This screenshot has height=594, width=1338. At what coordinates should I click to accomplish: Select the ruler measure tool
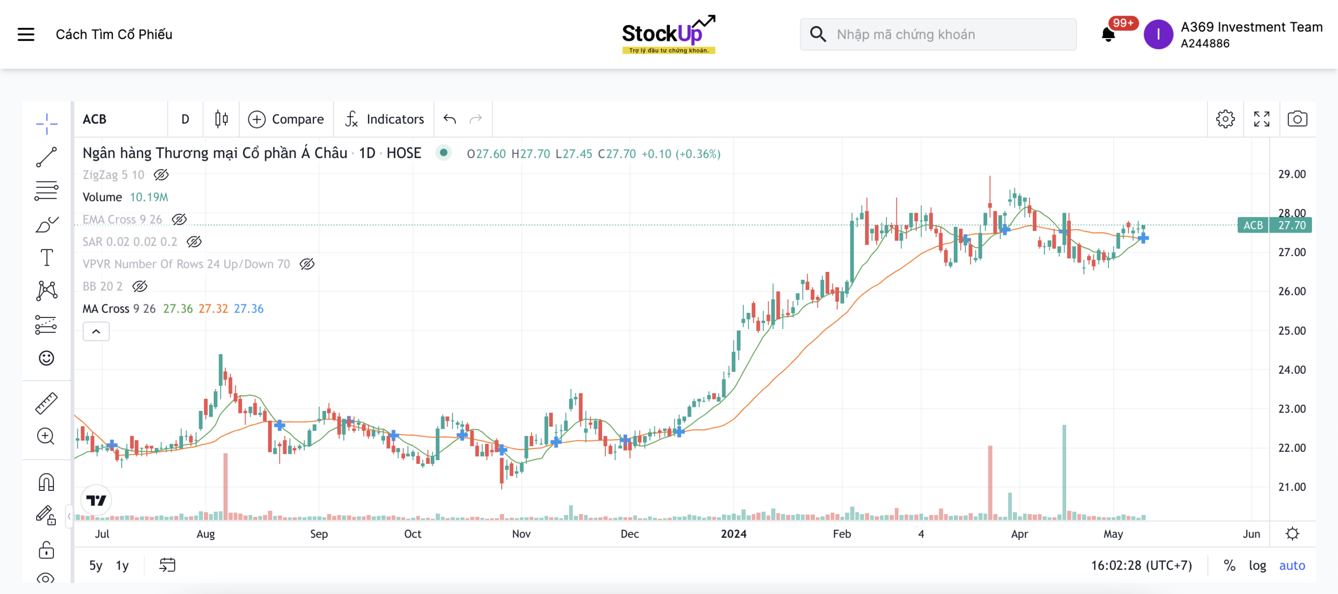coord(47,403)
